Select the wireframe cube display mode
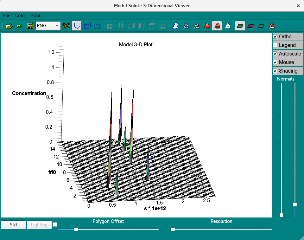This screenshot has height=240, width=304. (88, 26)
